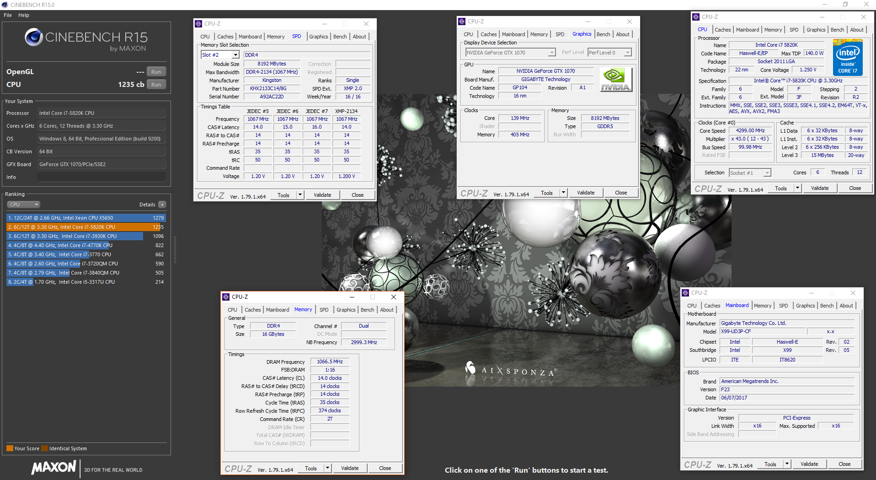
Task: Open the File menu in Cinebench
Action: coord(8,15)
